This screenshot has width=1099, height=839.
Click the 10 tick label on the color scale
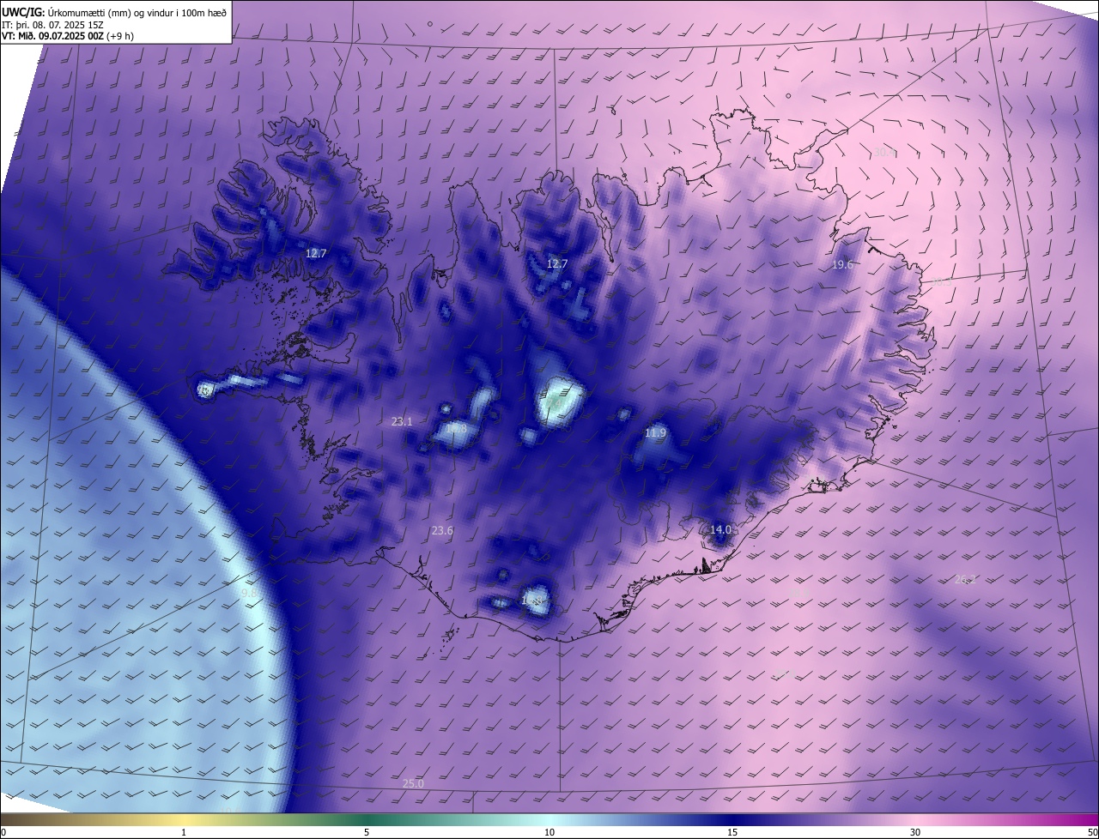click(x=549, y=832)
